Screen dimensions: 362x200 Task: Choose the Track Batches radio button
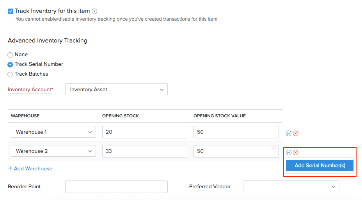[x=11, y=74]
